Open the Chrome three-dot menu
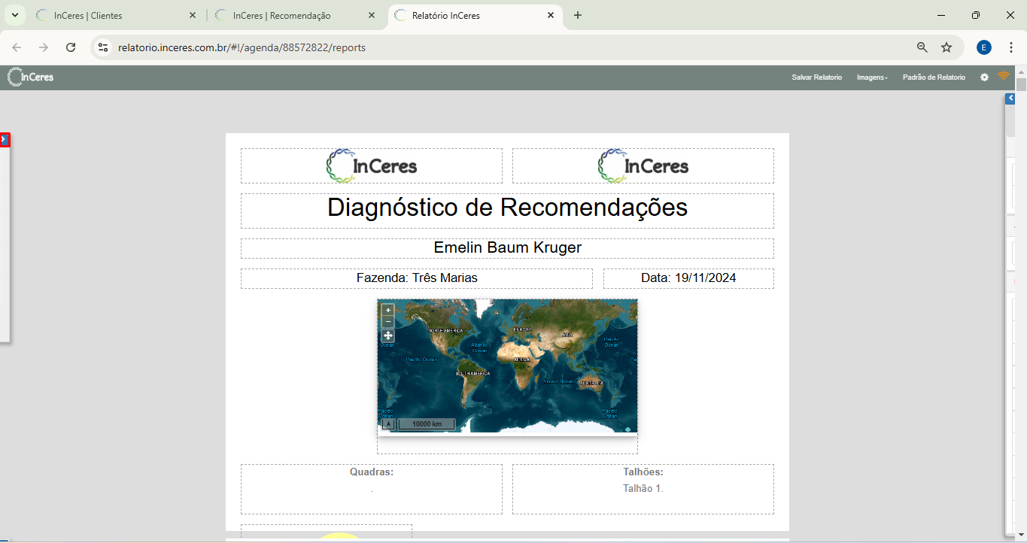 coord(1011,47)
